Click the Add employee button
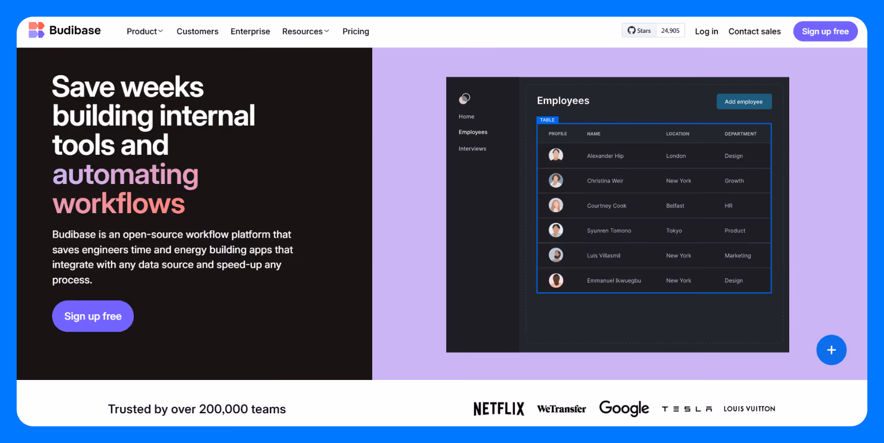The image size is (884, 443). pos(744,102)
